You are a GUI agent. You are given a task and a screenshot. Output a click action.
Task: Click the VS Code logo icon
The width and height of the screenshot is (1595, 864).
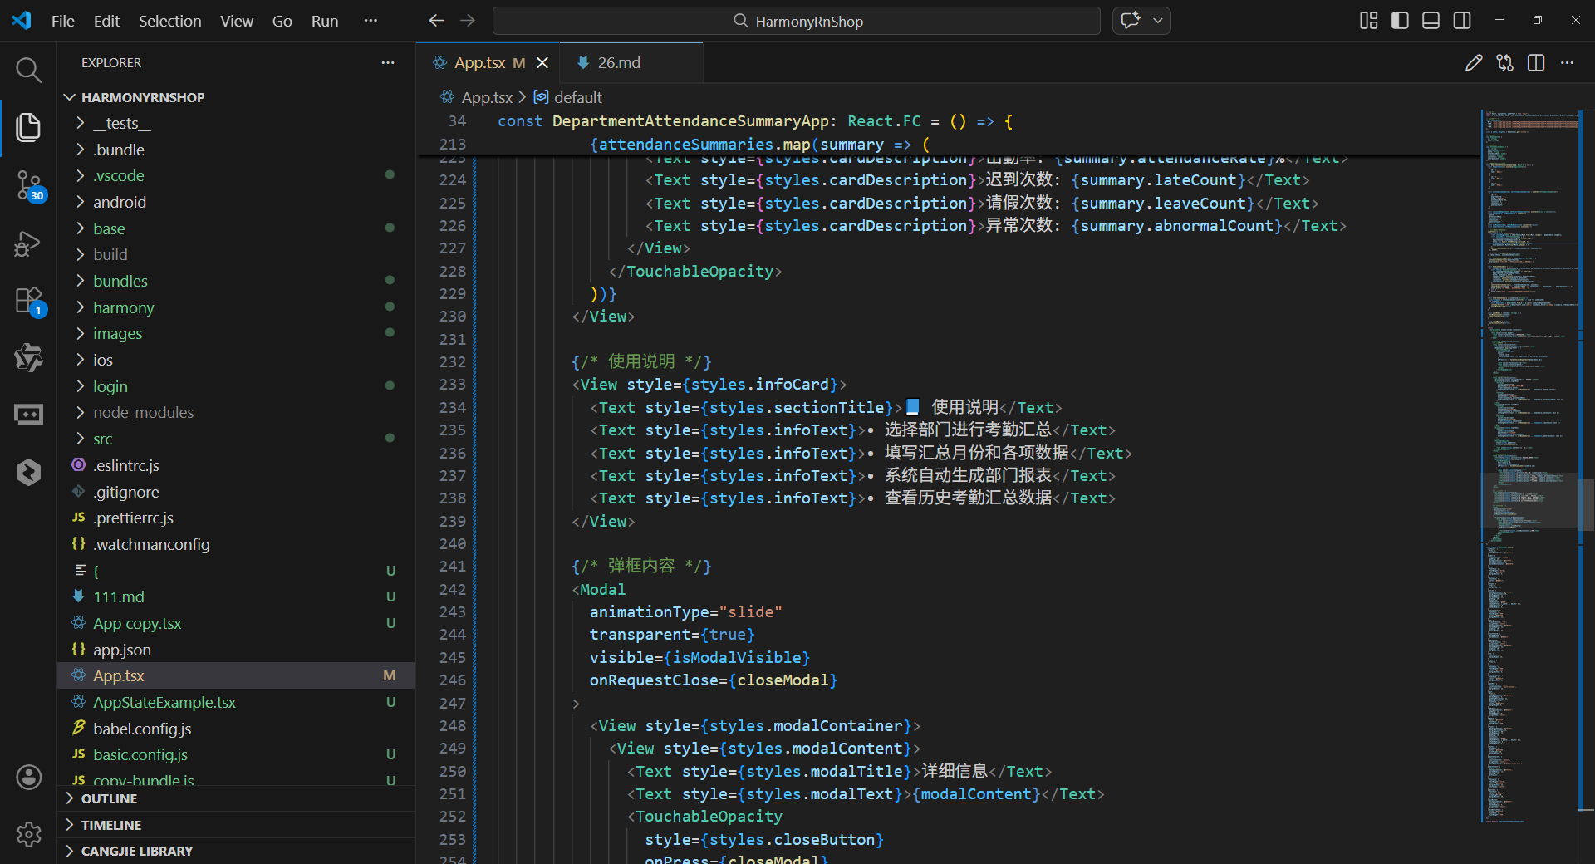click(x=22, y=21)
